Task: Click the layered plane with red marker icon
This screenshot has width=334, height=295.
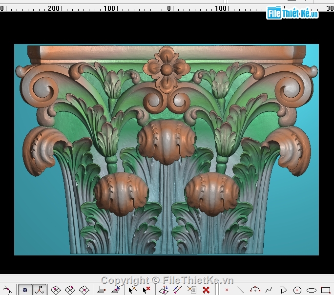Action: (x=102, y=290)
